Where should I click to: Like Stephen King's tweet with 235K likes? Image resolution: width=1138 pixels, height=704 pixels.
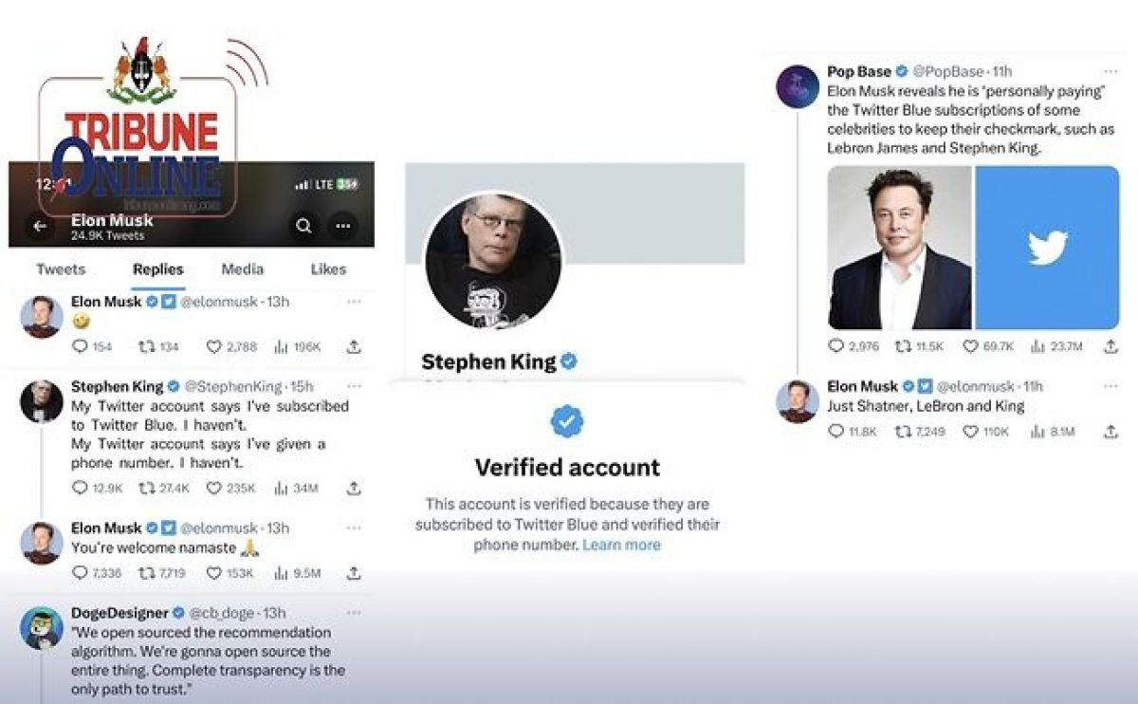coord(231,488)
